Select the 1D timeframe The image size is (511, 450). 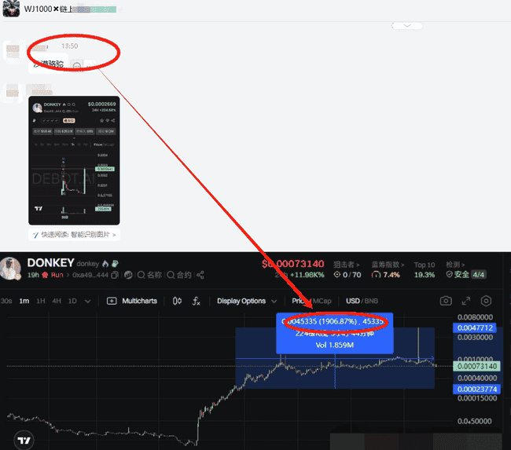[72, 301]
